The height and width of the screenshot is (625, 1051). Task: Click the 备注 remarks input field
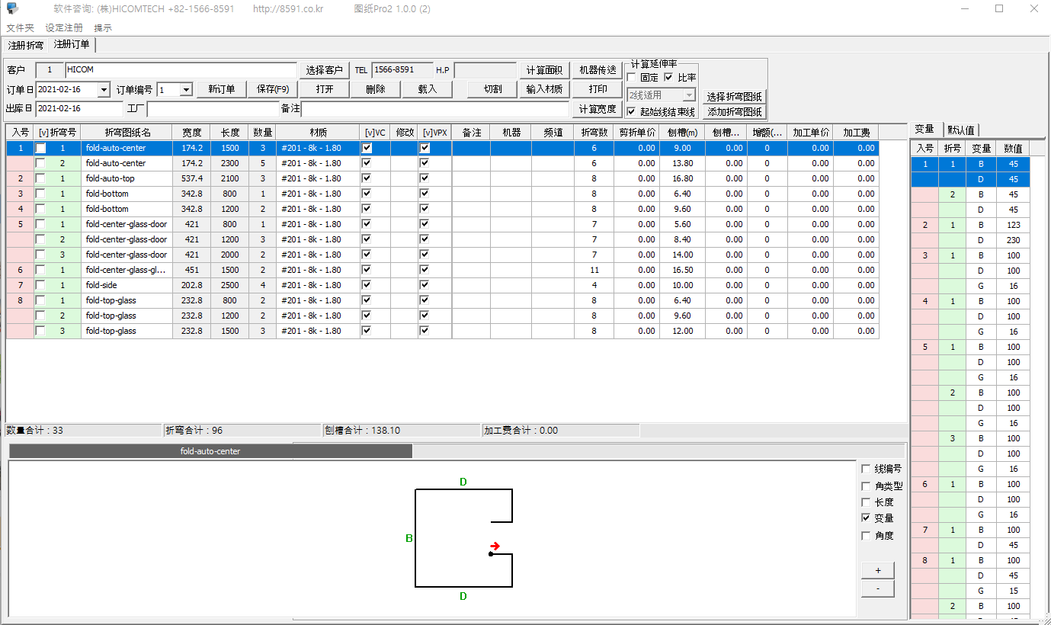[434, 109]
